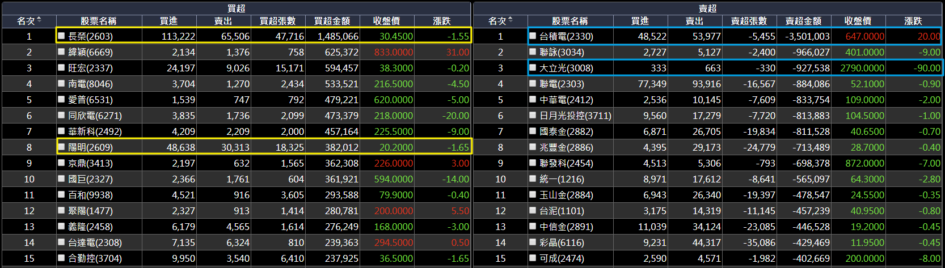Select the checkbox for 大立光(3008)
945x268 pixels.
tap(533, 67)
